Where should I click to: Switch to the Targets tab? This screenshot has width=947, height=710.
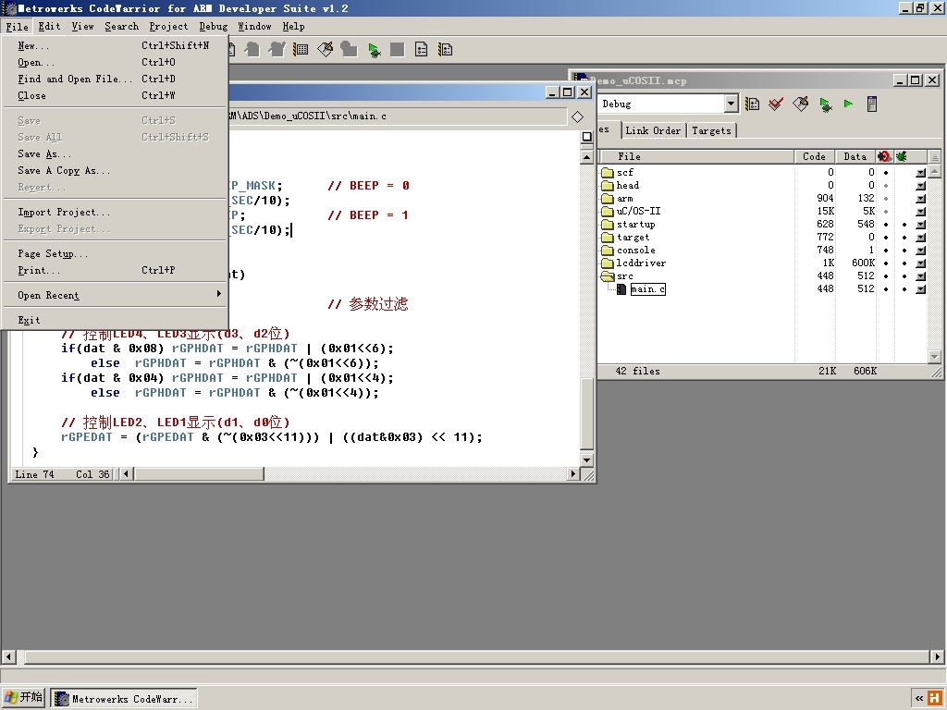711,130
